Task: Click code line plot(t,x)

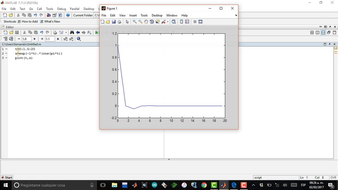Action: (24, 58)
